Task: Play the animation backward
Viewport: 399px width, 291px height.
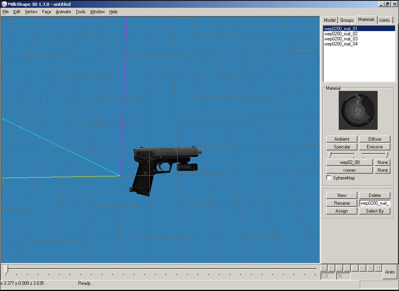Action: tap(339, 268)
